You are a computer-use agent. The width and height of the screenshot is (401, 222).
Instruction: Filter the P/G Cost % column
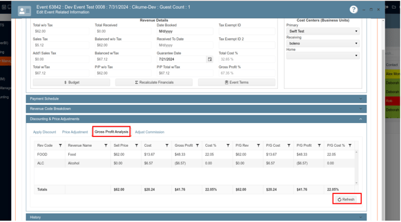(x=350, y=146)
